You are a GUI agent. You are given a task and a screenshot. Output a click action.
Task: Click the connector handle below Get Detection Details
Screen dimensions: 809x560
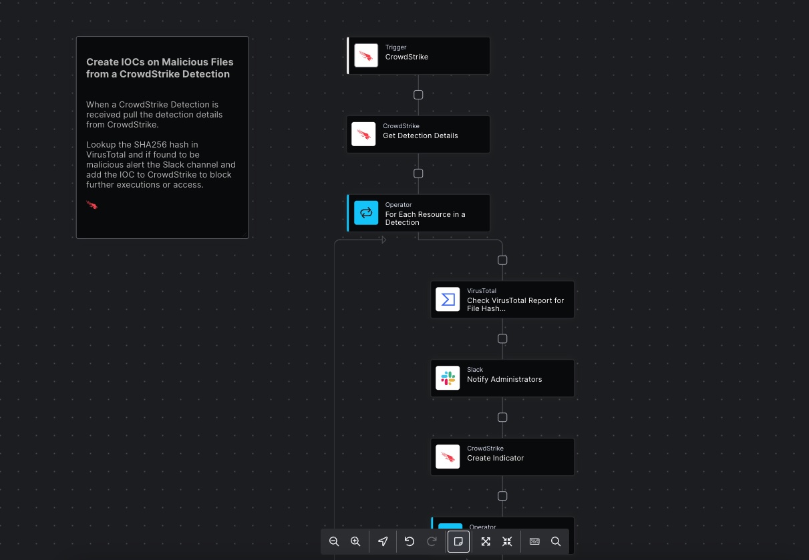point(418,174)
